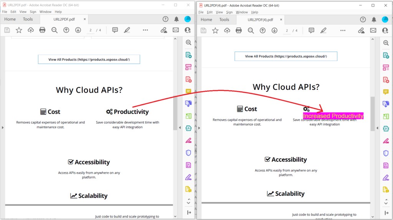Click View All Products link in left document

coord(89,60)
